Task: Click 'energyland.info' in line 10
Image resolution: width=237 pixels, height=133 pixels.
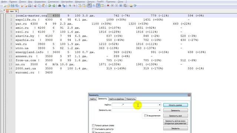Action: coord(29,52)
